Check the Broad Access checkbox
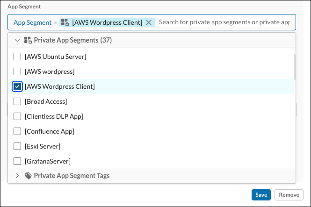311x207 pixels. pos(17,101)
